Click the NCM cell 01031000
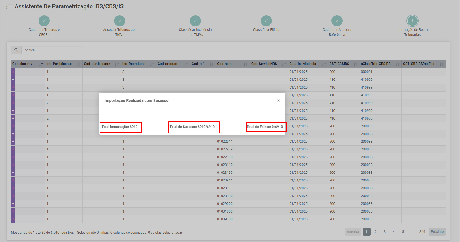460x242 pixels. pos(225,211)
